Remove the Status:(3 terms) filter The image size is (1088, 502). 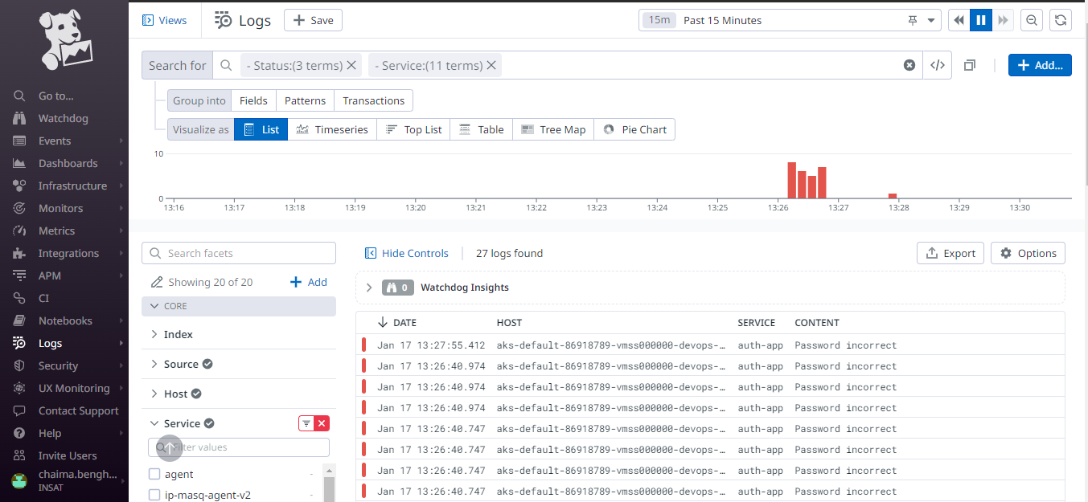(x=352, y=65)
